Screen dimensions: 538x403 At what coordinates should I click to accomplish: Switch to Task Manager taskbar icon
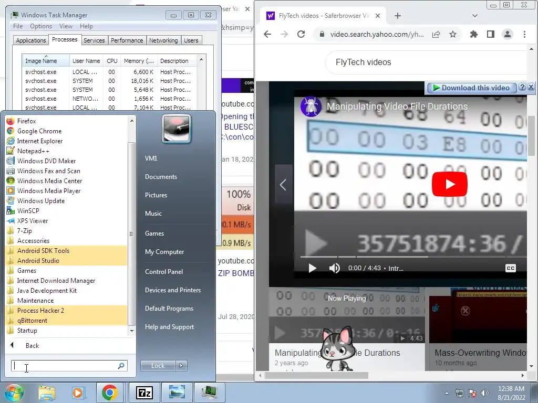pyautogui.click(x=209, y=393)
